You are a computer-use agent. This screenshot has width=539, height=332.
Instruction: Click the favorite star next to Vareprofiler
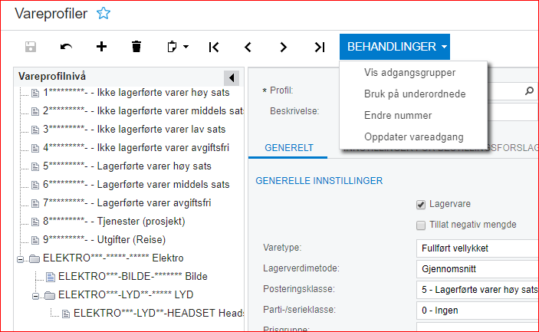point(104,13)
